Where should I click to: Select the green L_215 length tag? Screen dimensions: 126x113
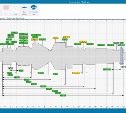63,95
